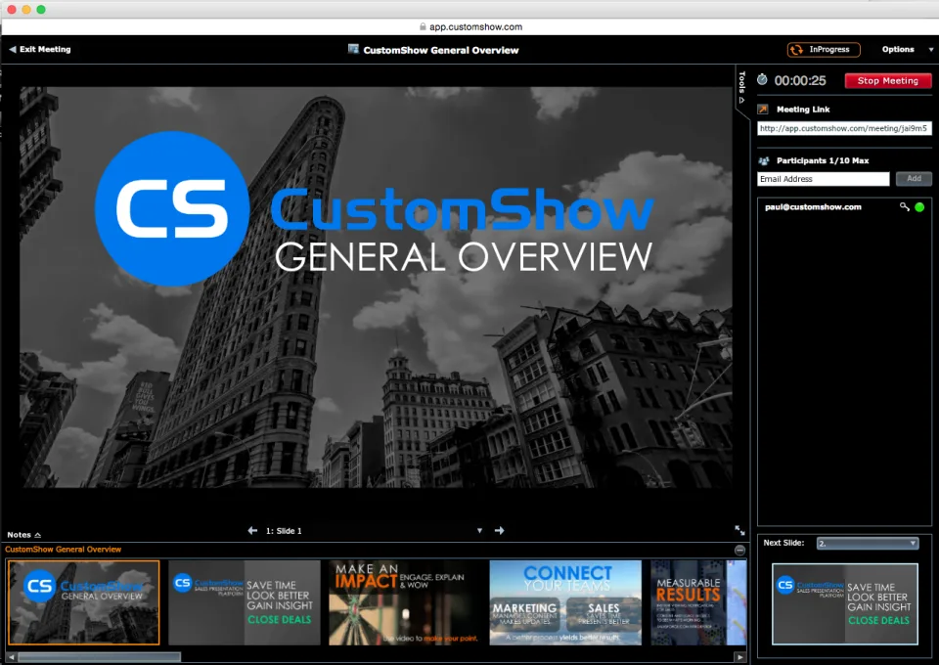The image size is (939, 665).
Task: Click the meeting link share icon
Action: (763, 109)
